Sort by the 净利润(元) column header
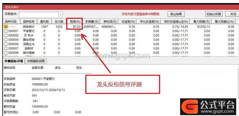Screen dimensions: 239x116 [x=109, y=22]
